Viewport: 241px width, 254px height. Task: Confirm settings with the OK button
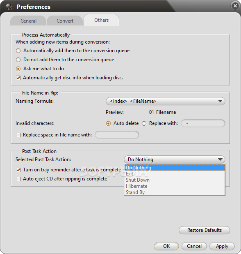click(x=166, y=246)
